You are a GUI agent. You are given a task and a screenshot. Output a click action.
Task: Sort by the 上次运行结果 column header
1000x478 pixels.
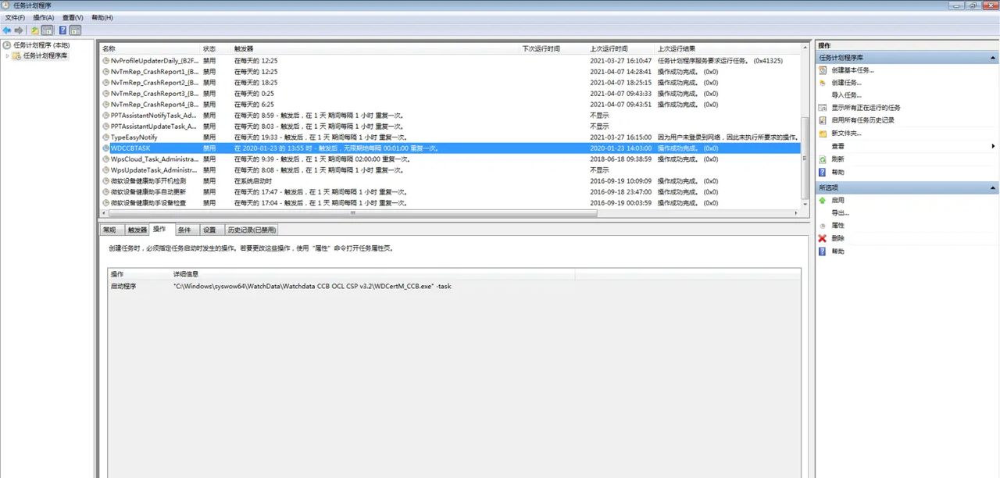727,48
